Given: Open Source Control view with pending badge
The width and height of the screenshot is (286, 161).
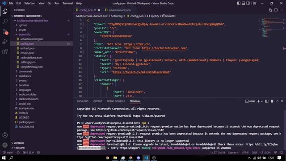Looking at the screenshot, I should (5, 32).
